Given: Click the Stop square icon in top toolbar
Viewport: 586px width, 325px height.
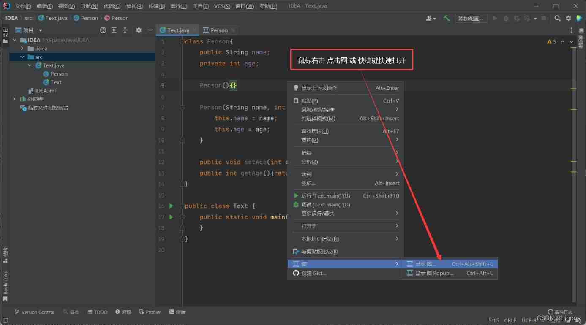Looking at the screenshot, I should [544, 18].
